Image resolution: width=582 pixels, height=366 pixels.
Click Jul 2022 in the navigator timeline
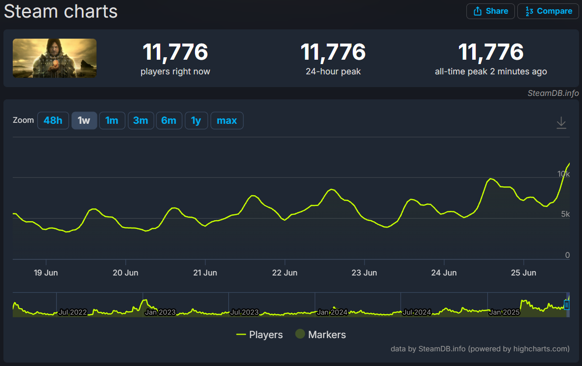(x=73, y=312)
